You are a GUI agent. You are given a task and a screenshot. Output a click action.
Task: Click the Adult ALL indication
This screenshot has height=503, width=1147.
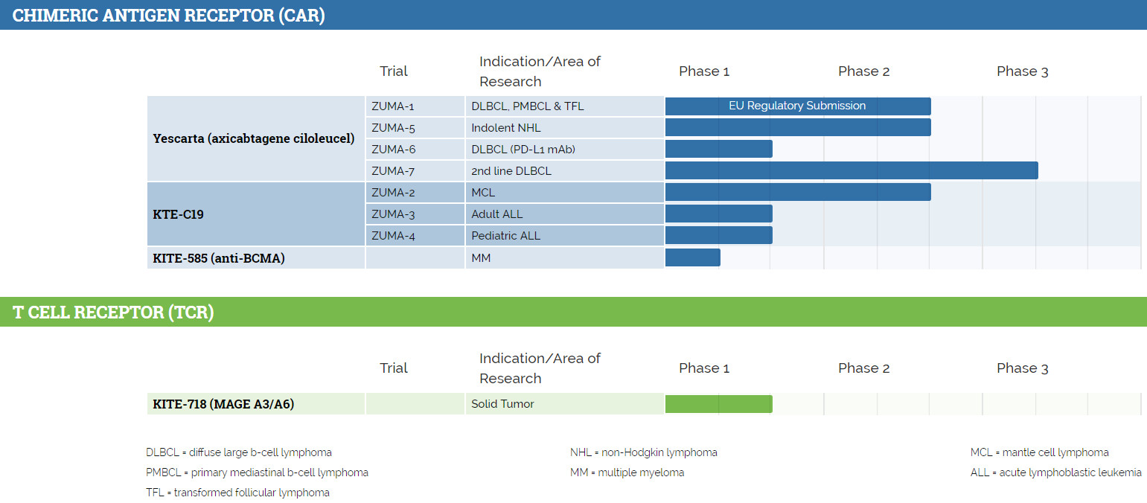565,214
